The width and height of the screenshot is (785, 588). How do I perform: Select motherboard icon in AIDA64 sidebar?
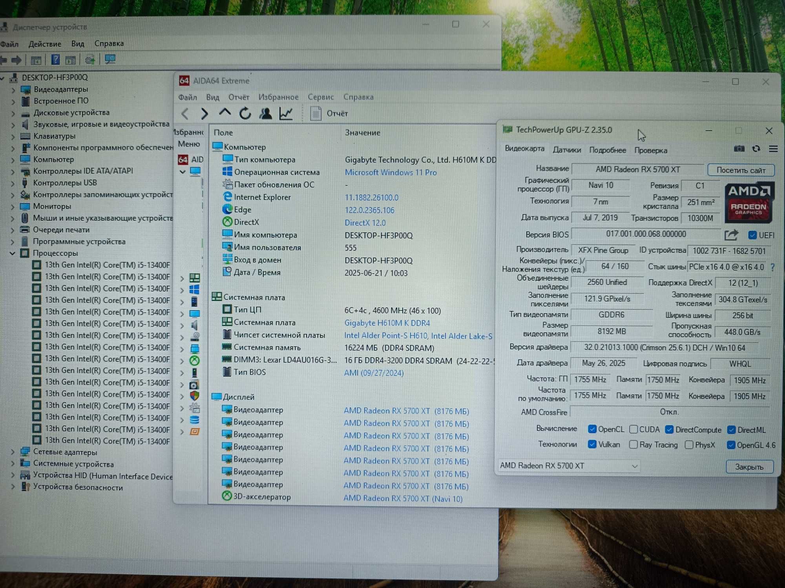coord(195,278)
